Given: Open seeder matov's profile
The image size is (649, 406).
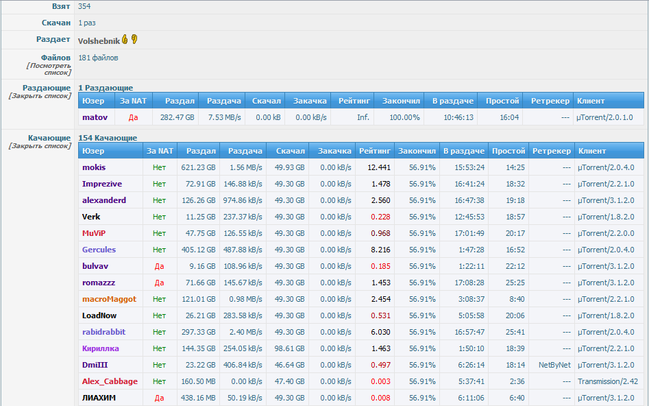Looking at the screenshot, I should tap(93, 117).
